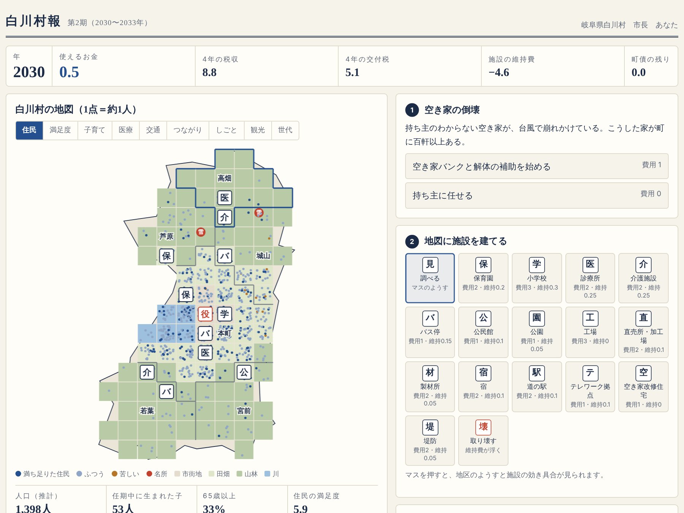Open the 子育て map tab
The width and height of the screenshot is (684, 513).
pyautogui.click(x=95, y=130)
